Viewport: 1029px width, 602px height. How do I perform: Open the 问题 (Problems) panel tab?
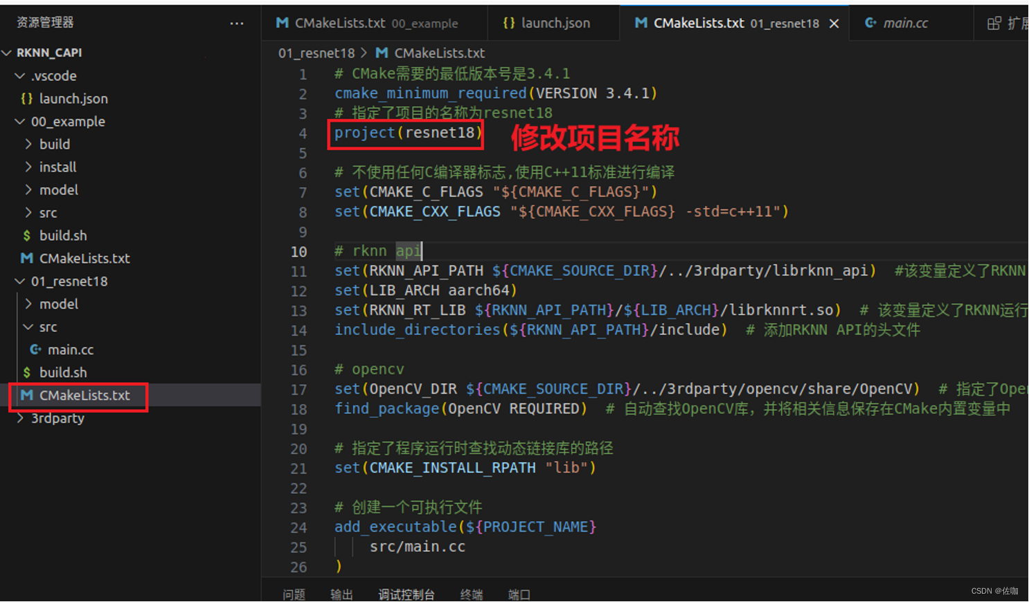click(x=294, y=594)
